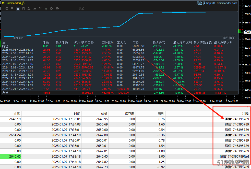This screenshot has height=169, width=251.
Task: Sort by the 获利 column header
Action: pyautogui.click(x=161, y=114)
